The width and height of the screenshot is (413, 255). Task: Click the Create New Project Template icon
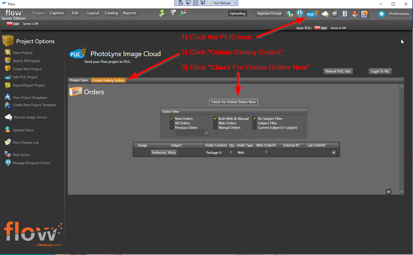[8, 105]
